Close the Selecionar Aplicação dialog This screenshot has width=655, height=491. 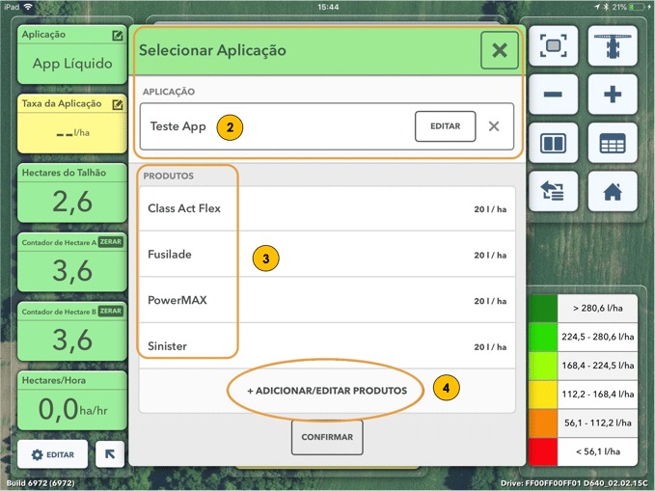pyautogui.click(x=499, y=51)
